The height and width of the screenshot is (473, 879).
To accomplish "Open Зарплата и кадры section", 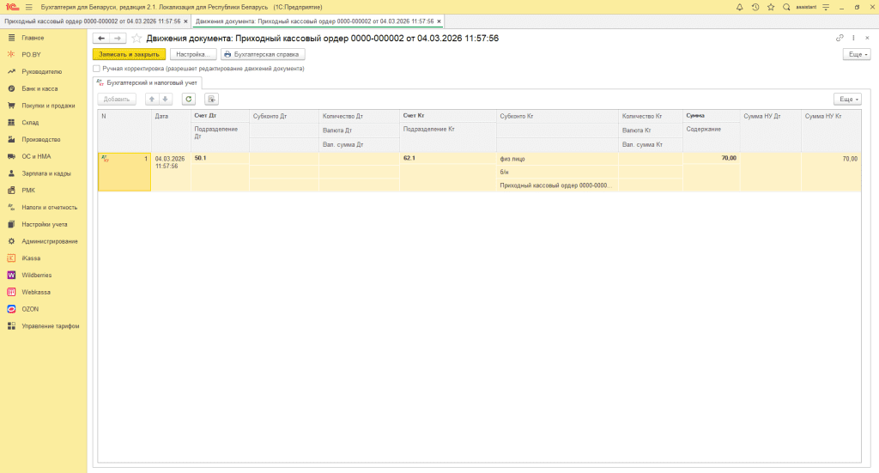I will click(46, 173).
